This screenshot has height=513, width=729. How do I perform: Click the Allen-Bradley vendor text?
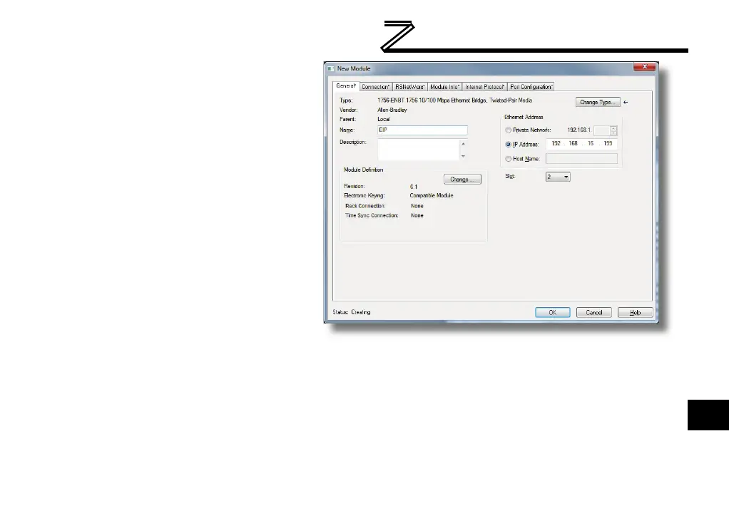392,110
